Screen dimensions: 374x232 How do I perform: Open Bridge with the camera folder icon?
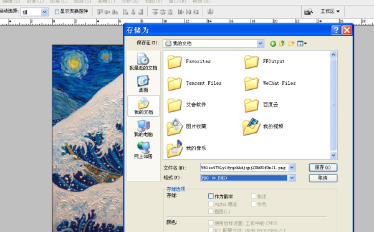[x=309, y=11]
